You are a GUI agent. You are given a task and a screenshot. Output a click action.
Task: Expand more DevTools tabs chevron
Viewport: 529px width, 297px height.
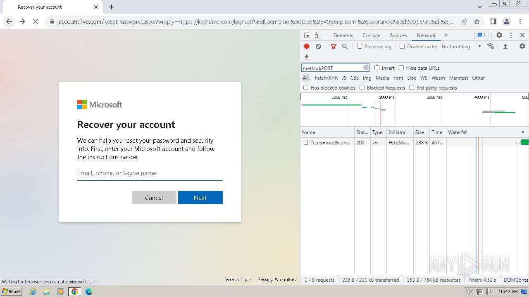click(446, 35)
